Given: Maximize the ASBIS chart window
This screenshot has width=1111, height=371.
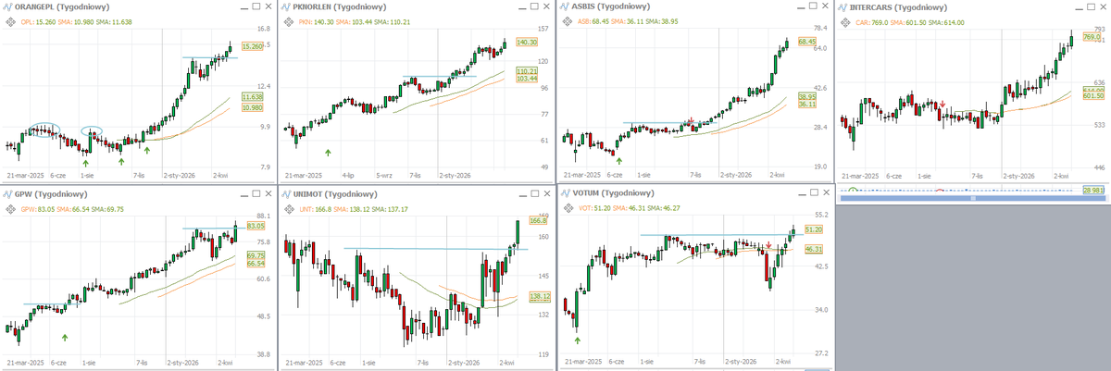Looking at the screenshot, I should (813, 6).
